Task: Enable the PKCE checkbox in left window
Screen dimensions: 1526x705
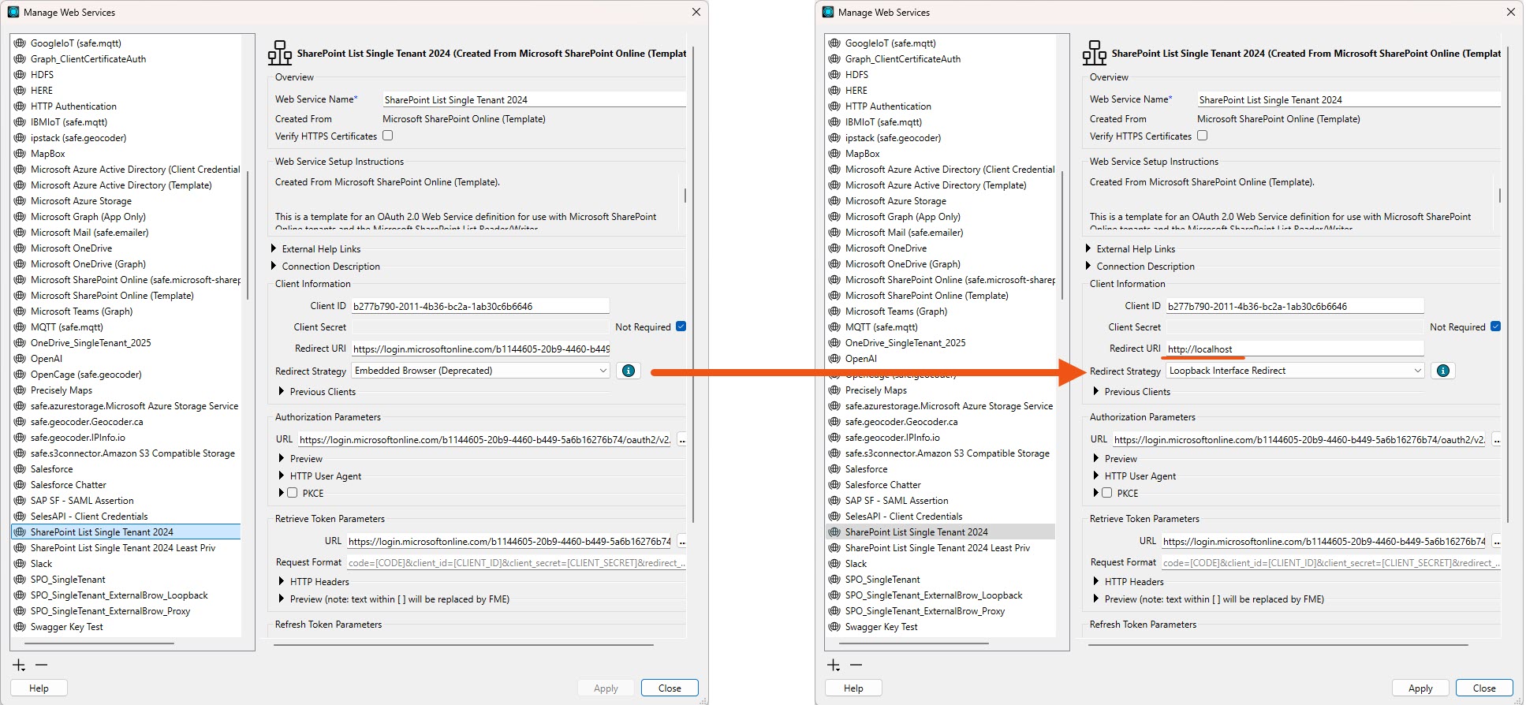Action: click(x=293, y=493)
